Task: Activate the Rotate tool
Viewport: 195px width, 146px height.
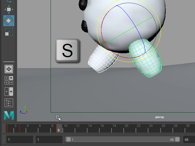Action: pyautogui.click(x=9, y=21)
